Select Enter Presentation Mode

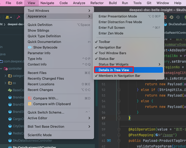tap(118, 16)
